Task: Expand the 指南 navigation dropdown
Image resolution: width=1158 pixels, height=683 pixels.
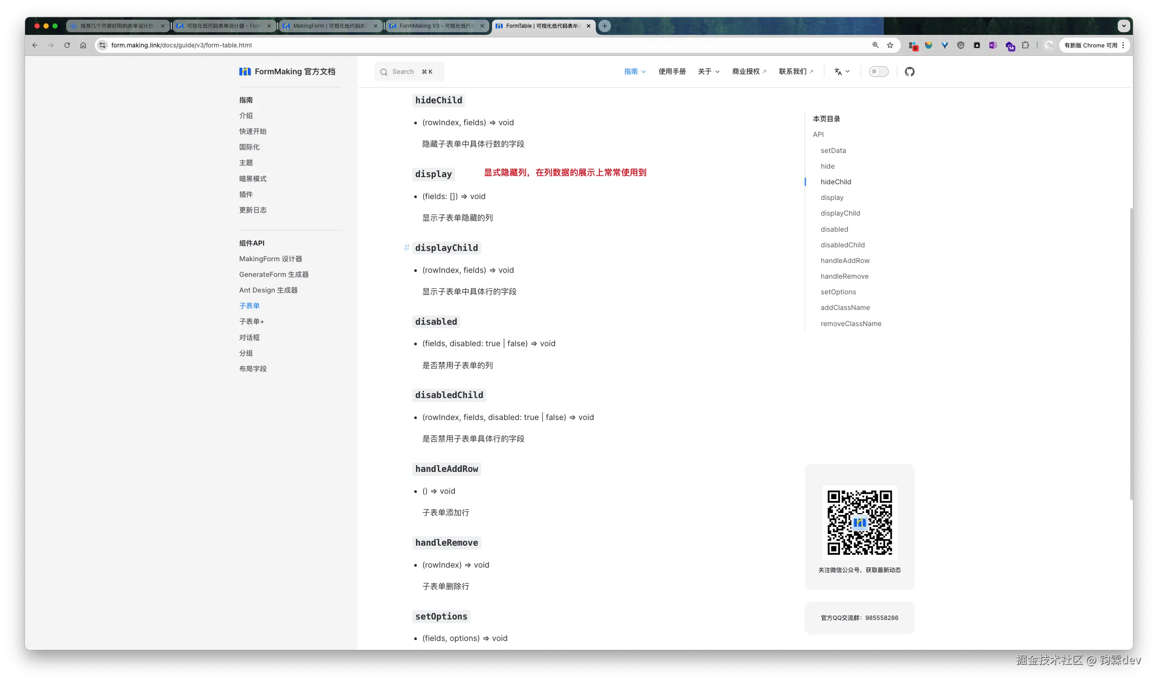Action: 635,71
